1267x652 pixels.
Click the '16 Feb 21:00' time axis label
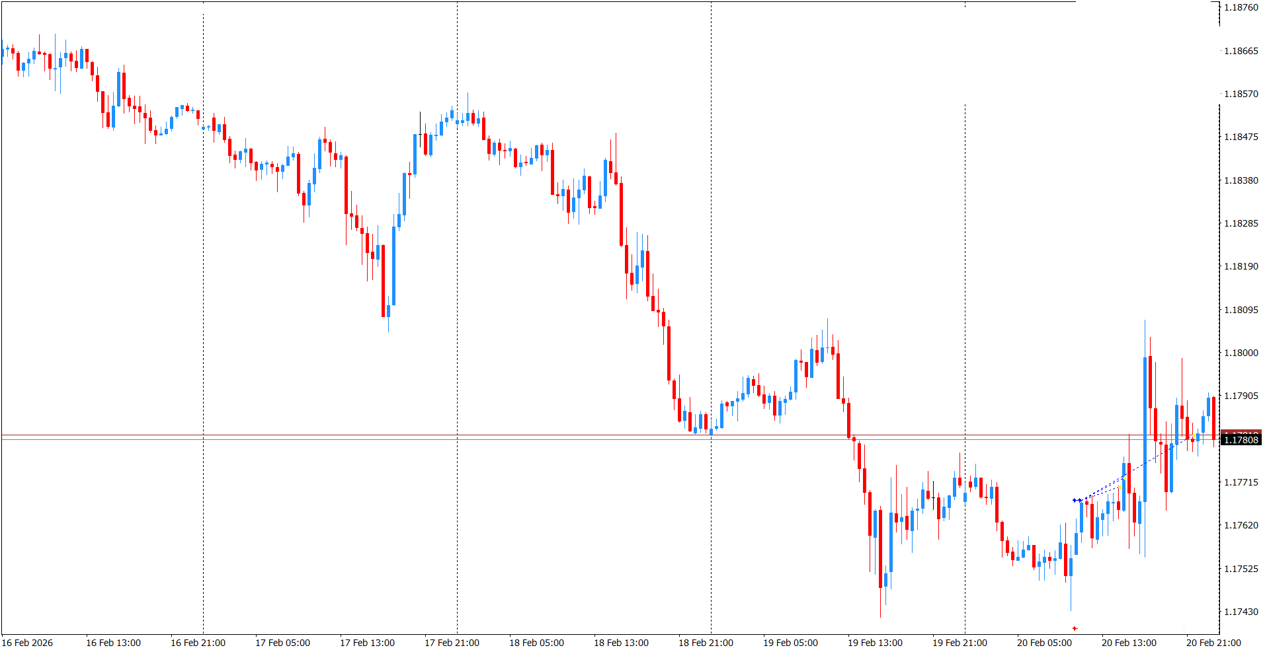click(x=198, y=643)
